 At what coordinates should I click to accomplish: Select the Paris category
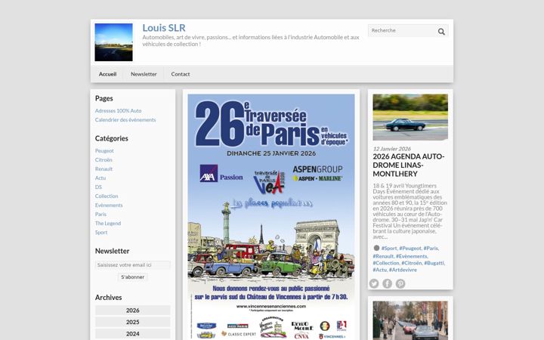(100, 214)
